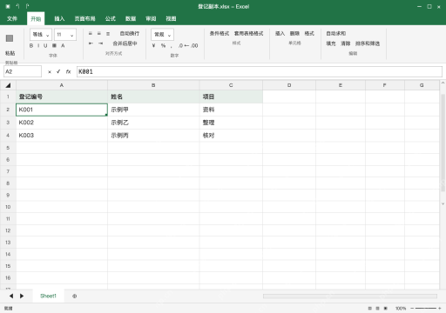Click Format cells 格式 in ribbon
The image size is (446, 313).
[x=309, y=34]
